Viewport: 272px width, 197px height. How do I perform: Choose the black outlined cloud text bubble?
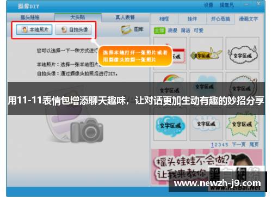[243, 53]
